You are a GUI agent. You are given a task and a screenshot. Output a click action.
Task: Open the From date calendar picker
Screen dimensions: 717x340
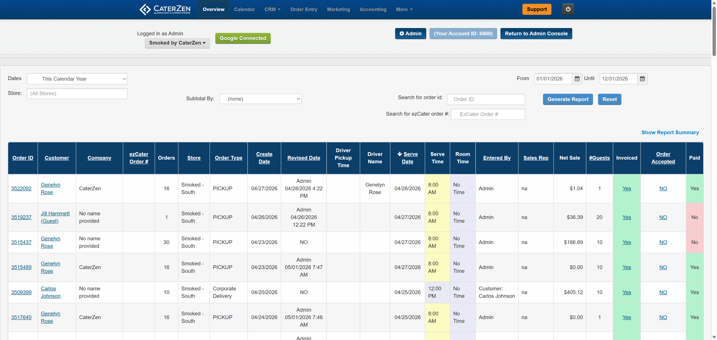[x=577, y=79]
